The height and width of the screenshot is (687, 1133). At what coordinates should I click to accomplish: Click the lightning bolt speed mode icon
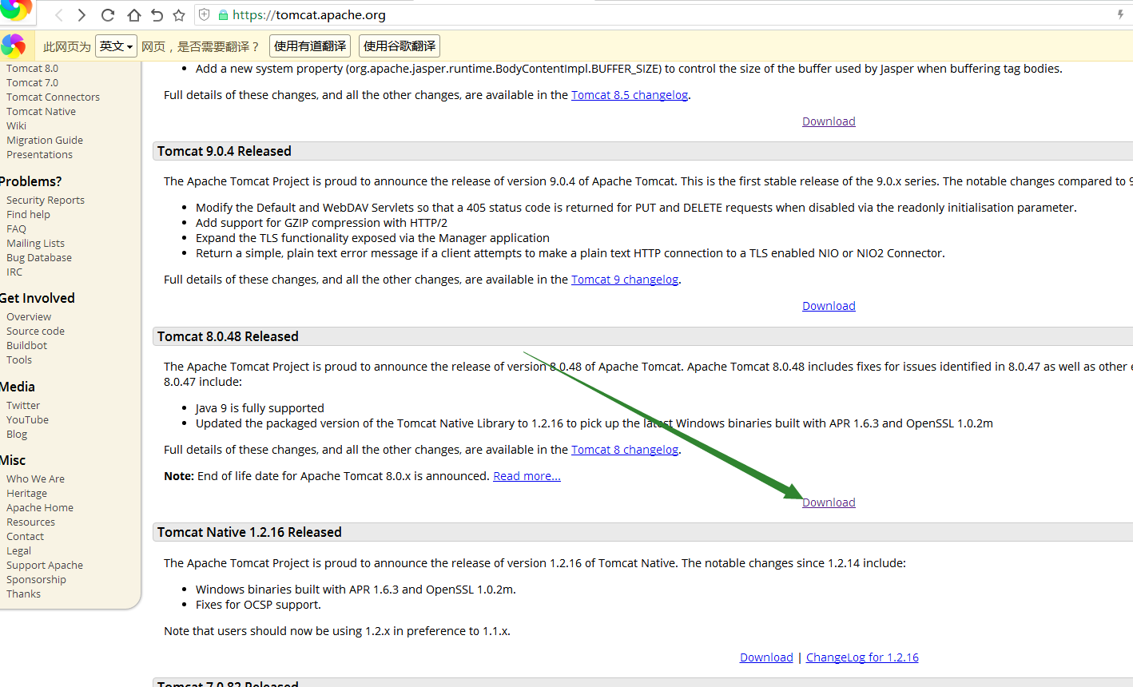click(1120, 14)
